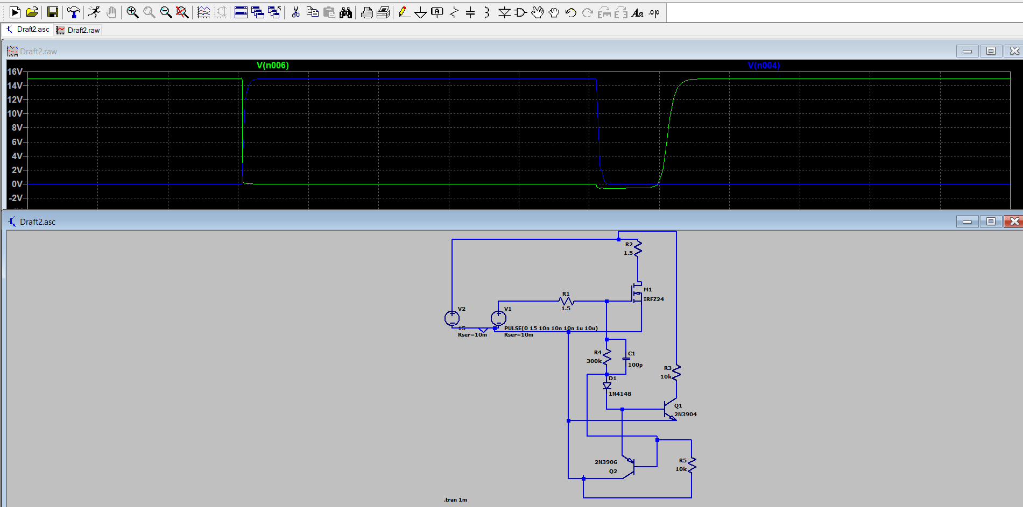The width and height of the screenshot is (1023, 507).
Task: Click the .tran 1m directive text
Action: pos(455,500)
